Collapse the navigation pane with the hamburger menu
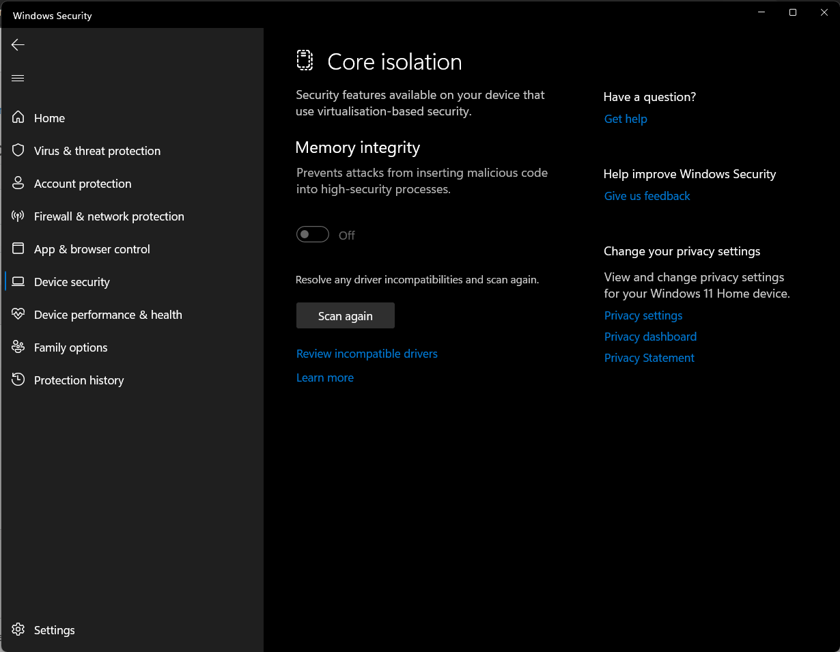This screenshot has width=840, height=652. pos(18,78)
